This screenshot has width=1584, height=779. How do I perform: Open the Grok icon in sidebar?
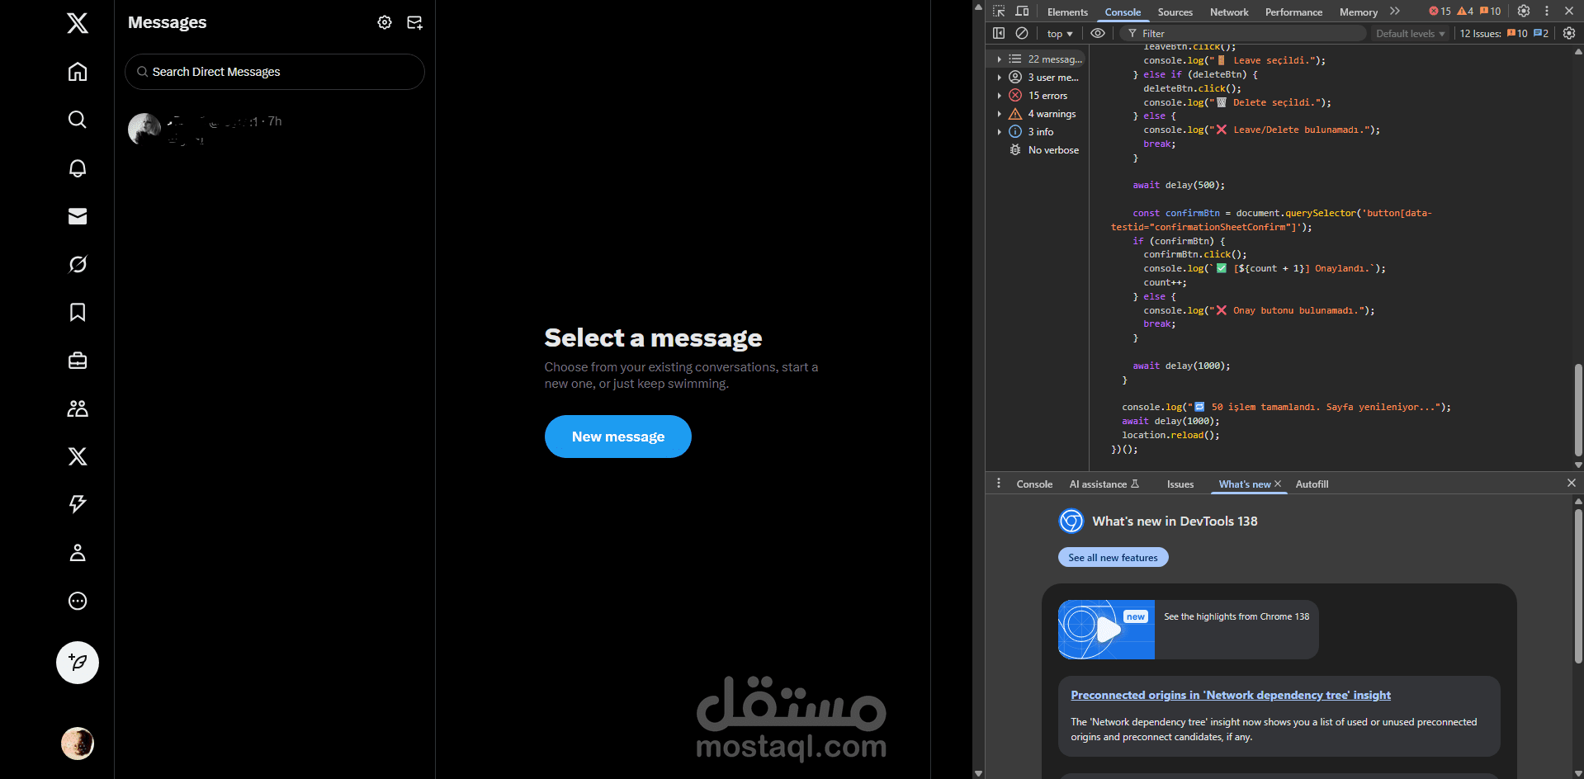coord(78,264)
